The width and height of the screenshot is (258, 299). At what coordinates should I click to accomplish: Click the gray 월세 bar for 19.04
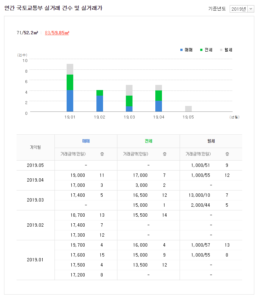159,88
